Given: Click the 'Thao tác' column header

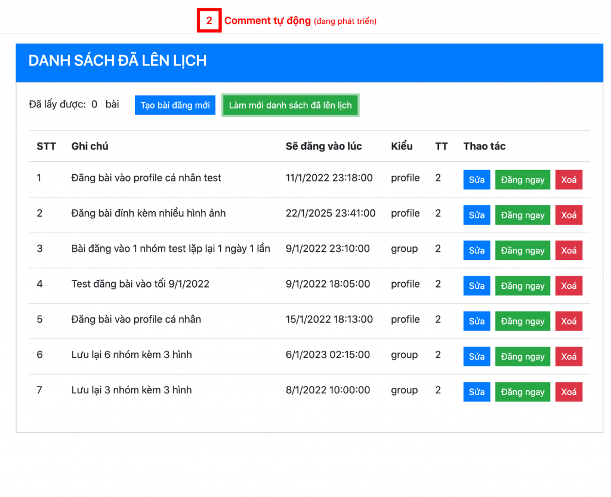Looking at the screenshot, I should tap(485, 146).
